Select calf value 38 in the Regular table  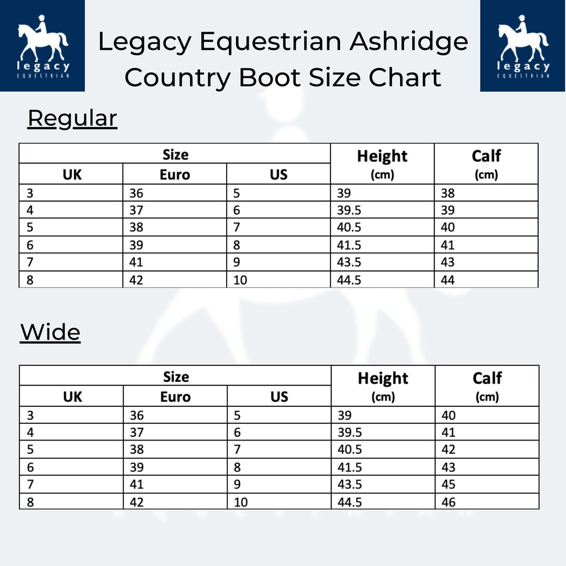448,193
